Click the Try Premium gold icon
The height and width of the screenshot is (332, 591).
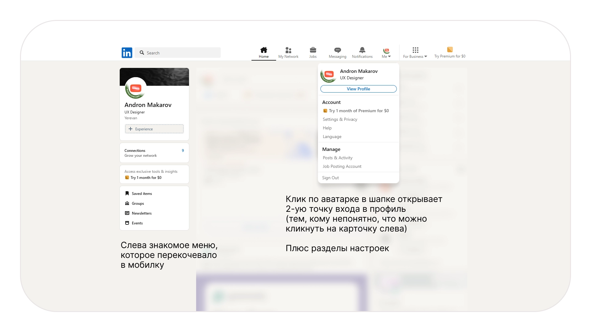(x=450, y=50)
